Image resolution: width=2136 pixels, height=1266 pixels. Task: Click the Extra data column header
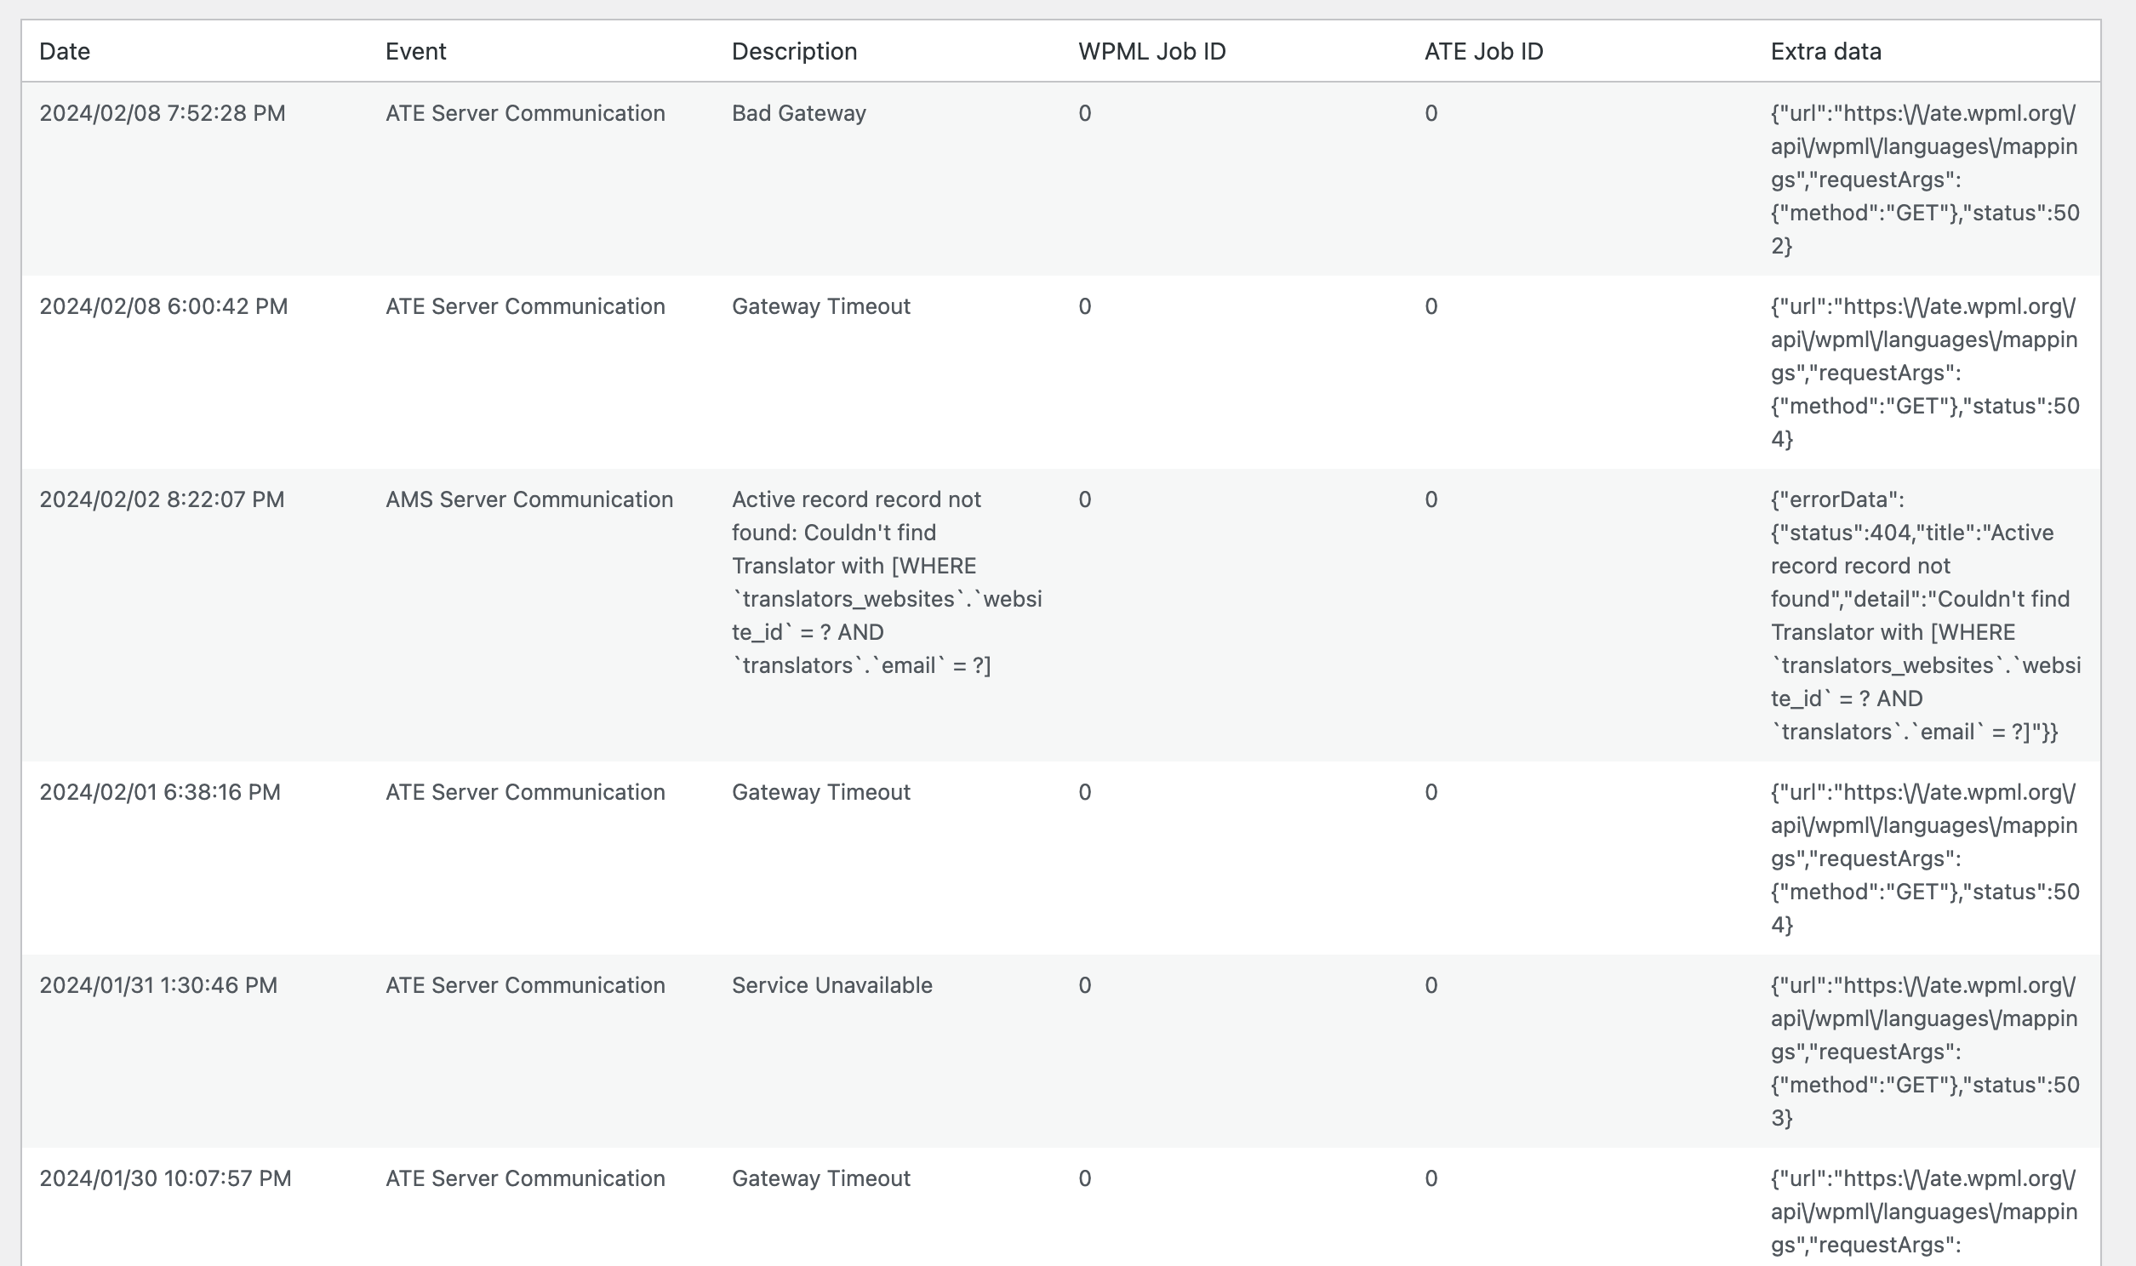1825,51
